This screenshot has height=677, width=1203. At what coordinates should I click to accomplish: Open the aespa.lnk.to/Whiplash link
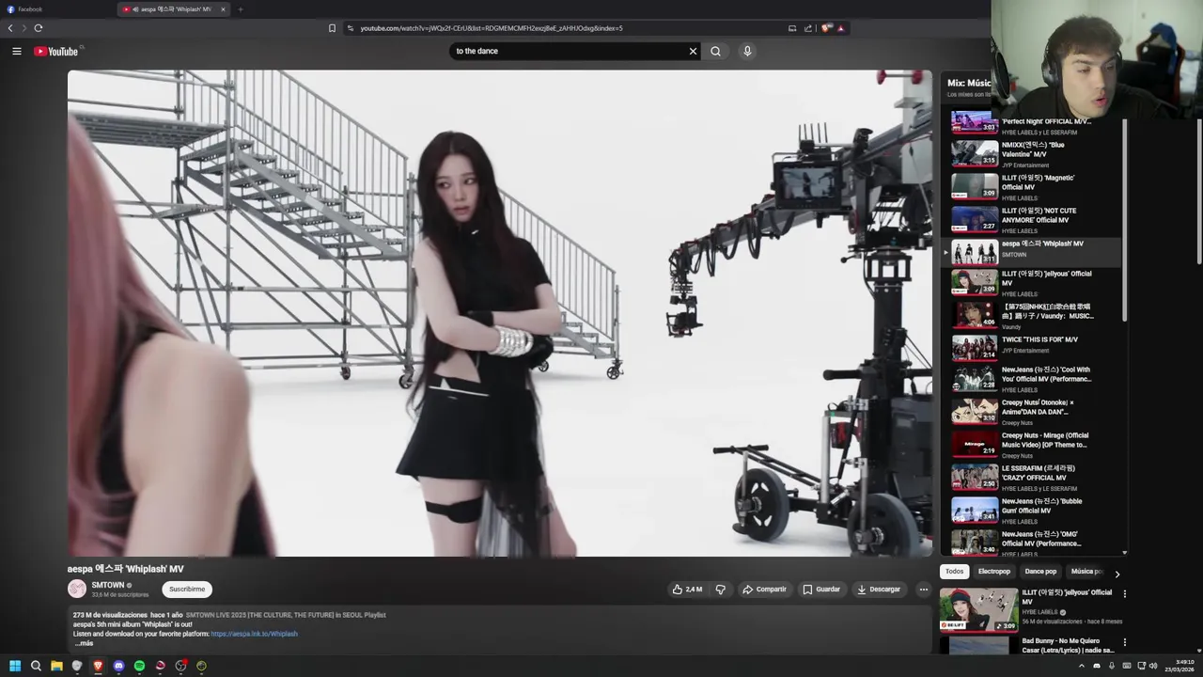[x=254, y=634]
